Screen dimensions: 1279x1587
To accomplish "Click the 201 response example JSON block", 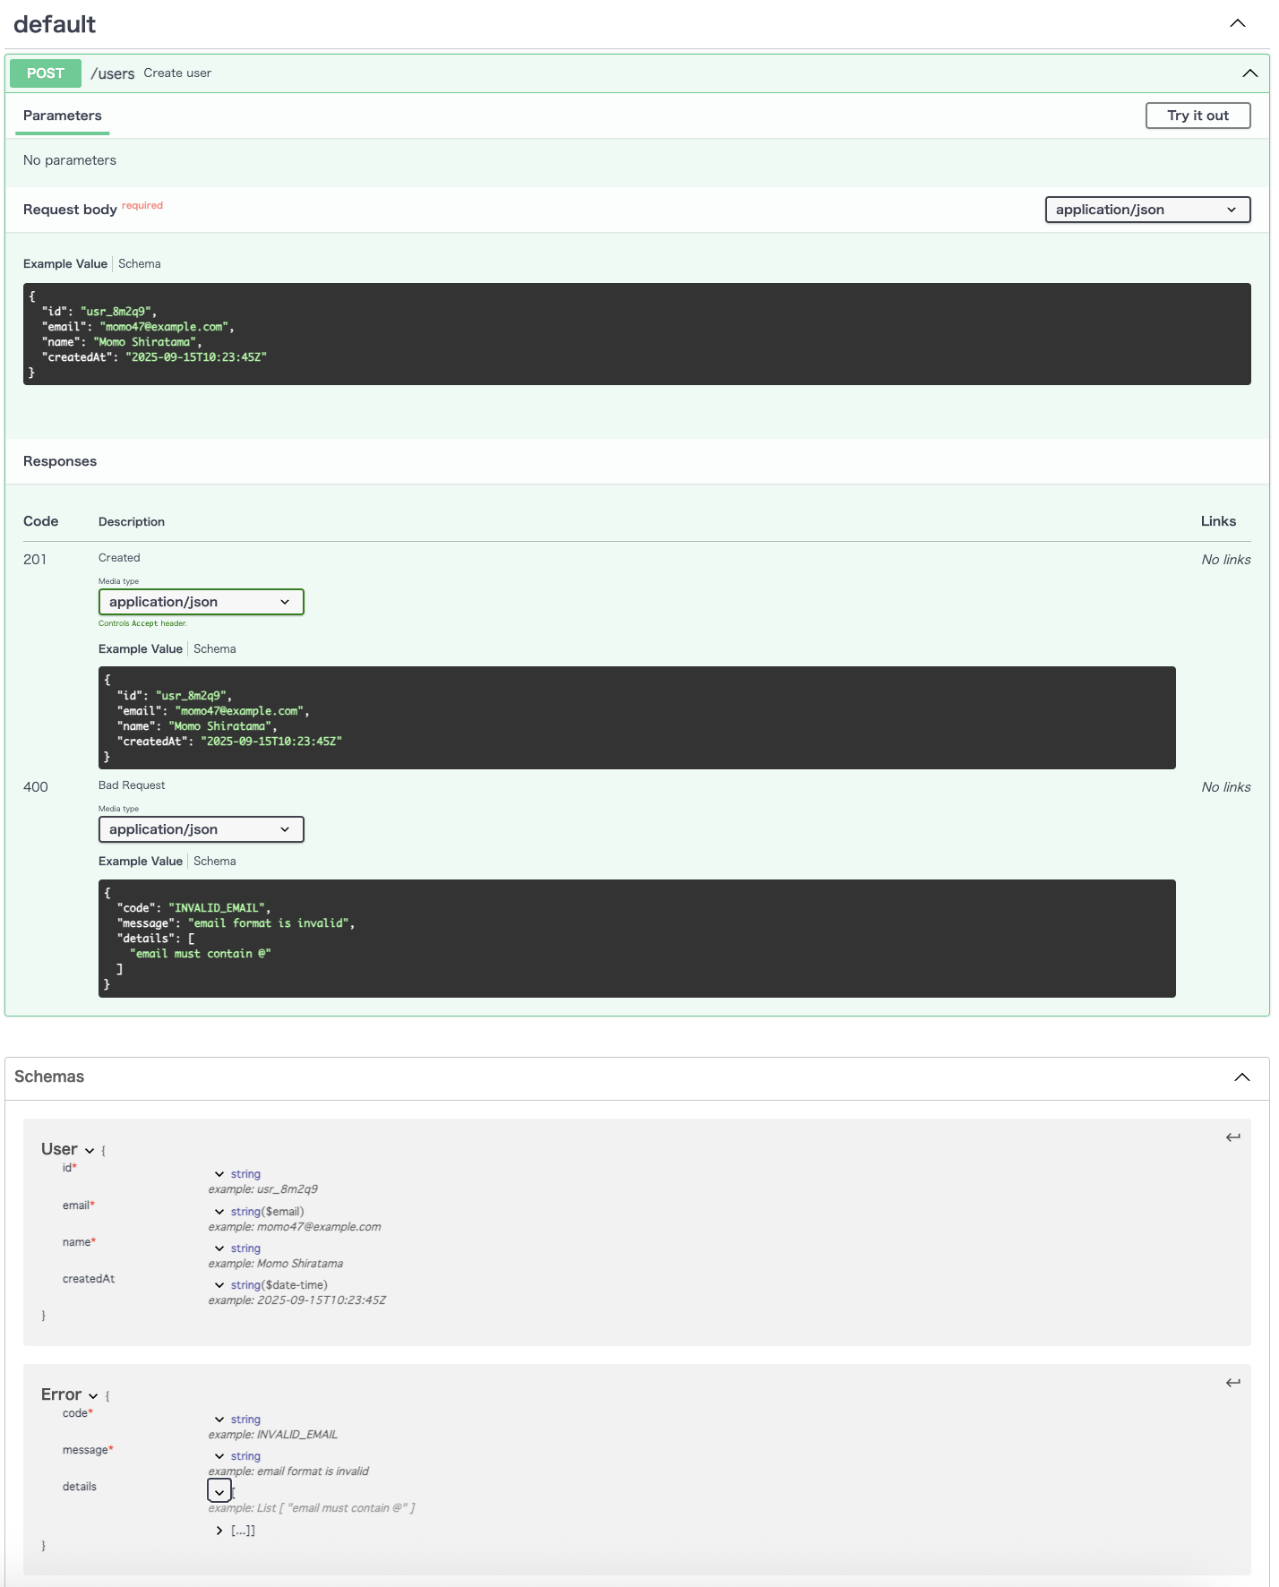I will tap(637, 717).
